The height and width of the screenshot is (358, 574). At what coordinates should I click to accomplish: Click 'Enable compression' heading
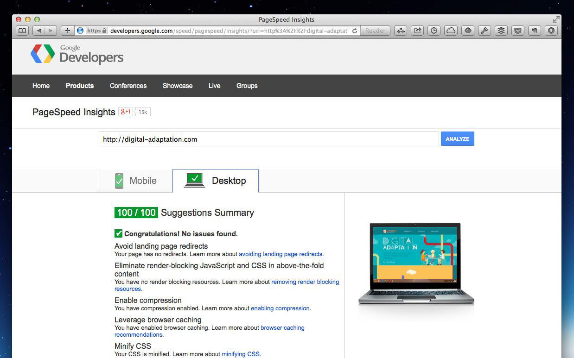[x=148, y=301]
